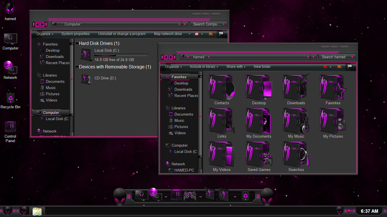Collapse Devices with Removable Storage group
This screenshot has width=387, height=217.
[x=77, y=67]
